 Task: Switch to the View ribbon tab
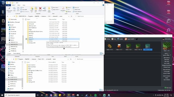pos(24,5)
